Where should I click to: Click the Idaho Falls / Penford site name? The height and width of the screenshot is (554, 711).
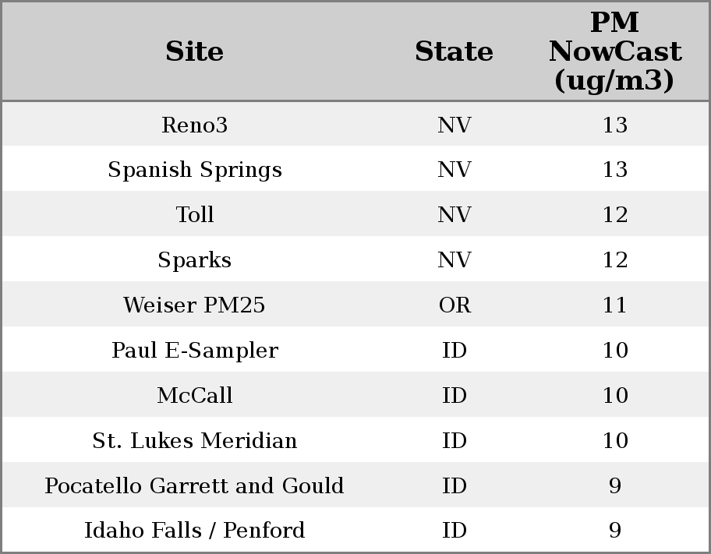point(195,531)
